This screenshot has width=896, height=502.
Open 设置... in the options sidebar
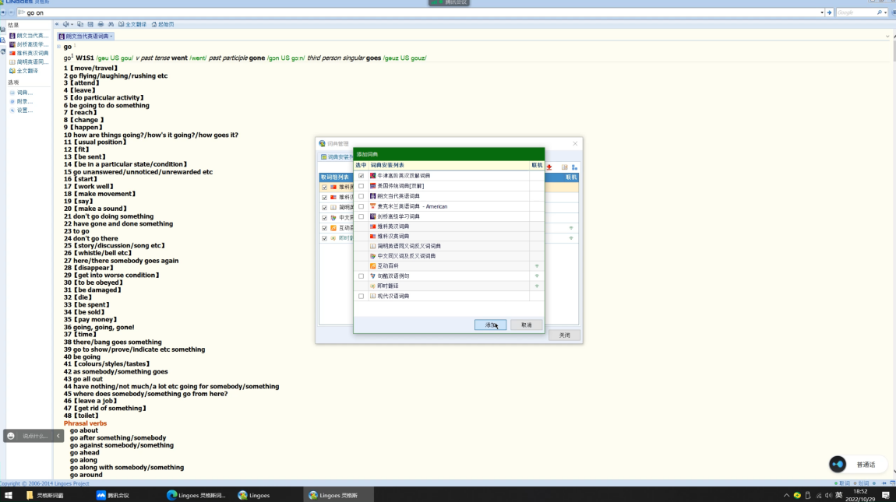[x=24, y=111]
